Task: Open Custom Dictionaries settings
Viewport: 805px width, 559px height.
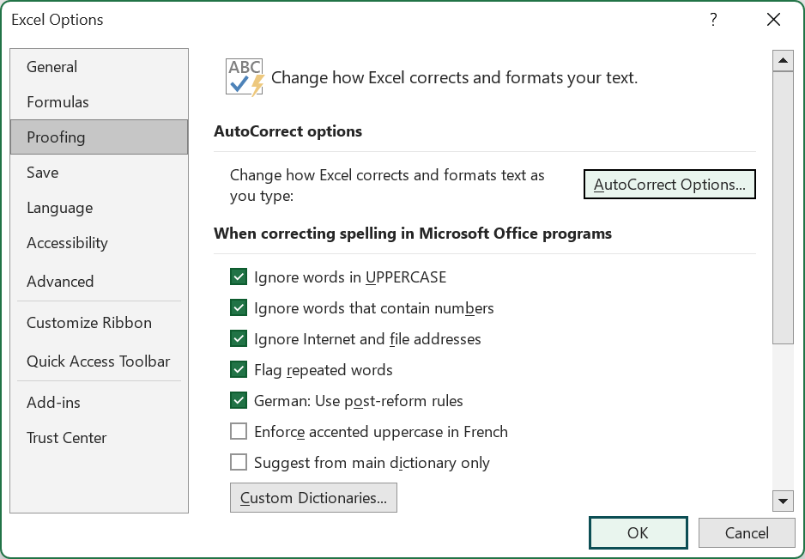Action: [313, 497]
